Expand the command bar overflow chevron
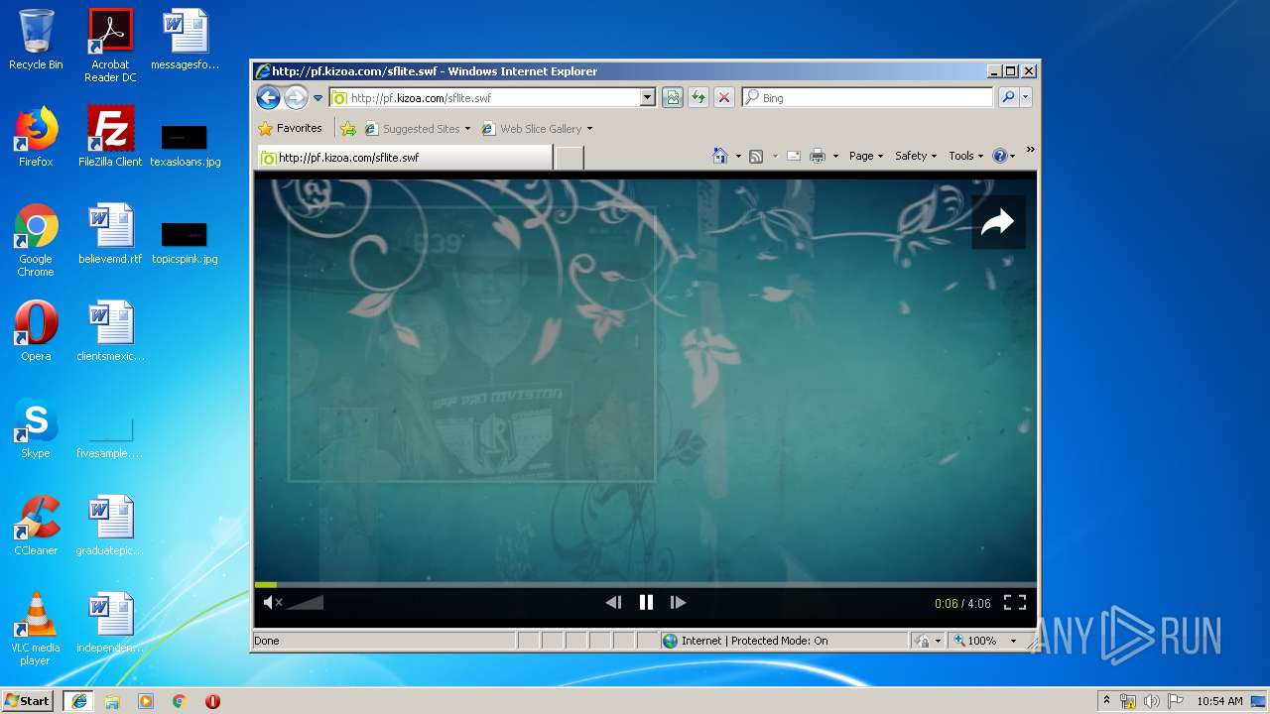The height and width of the screenshot is (714, 1270). click(x=1030, y=150)
